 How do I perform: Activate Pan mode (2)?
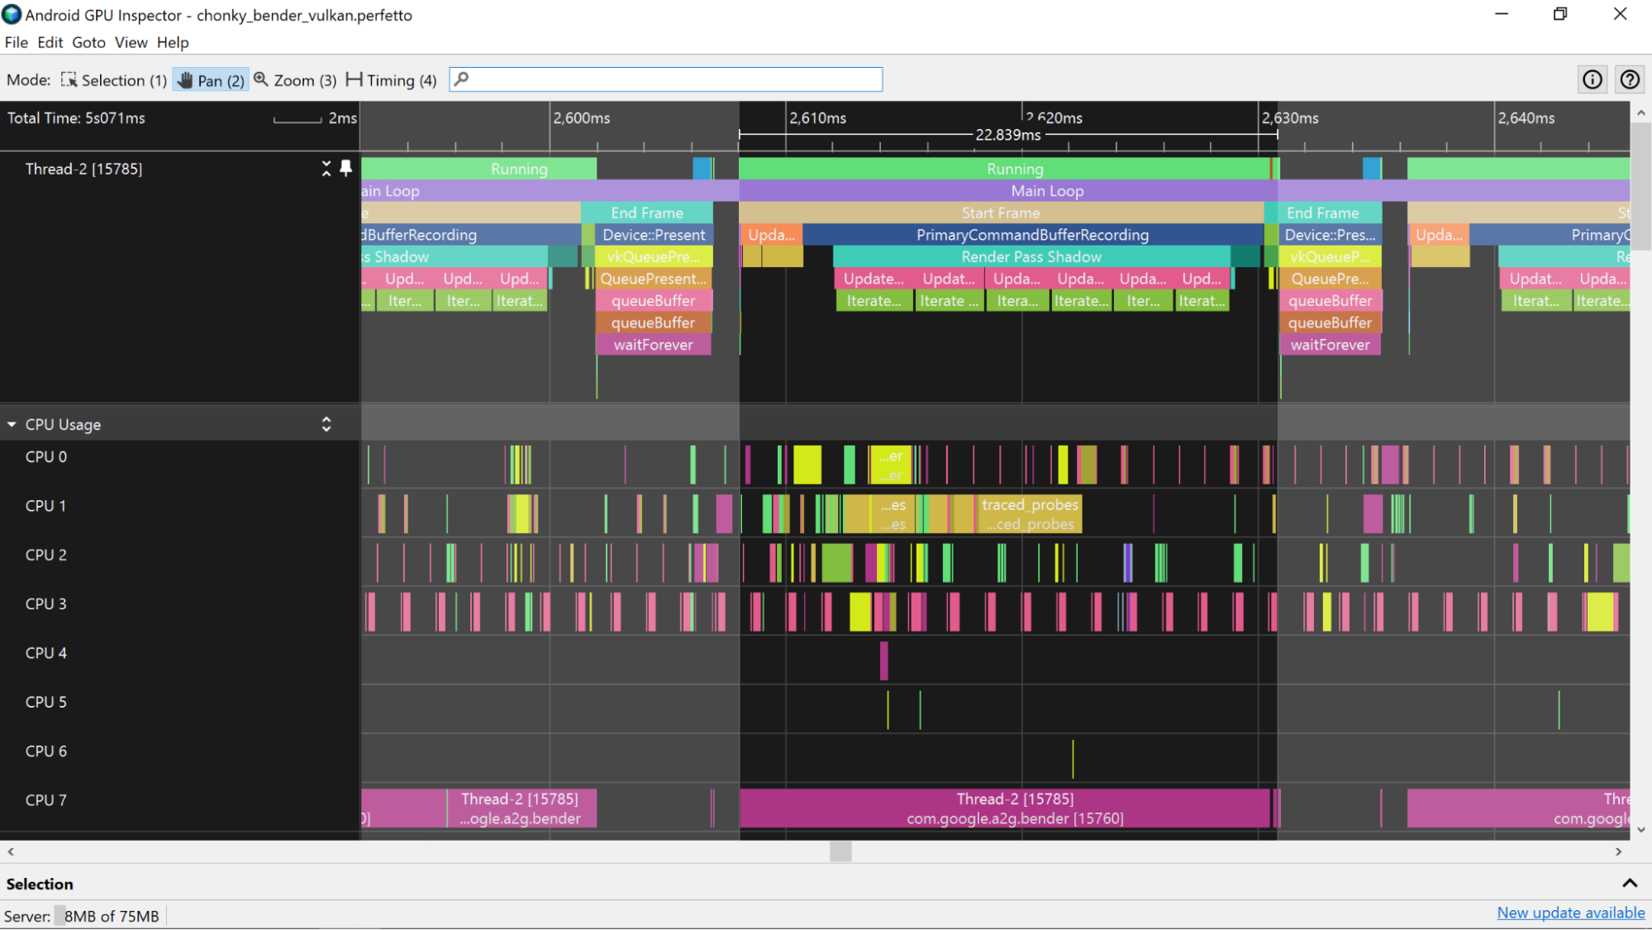click(209, 79)
